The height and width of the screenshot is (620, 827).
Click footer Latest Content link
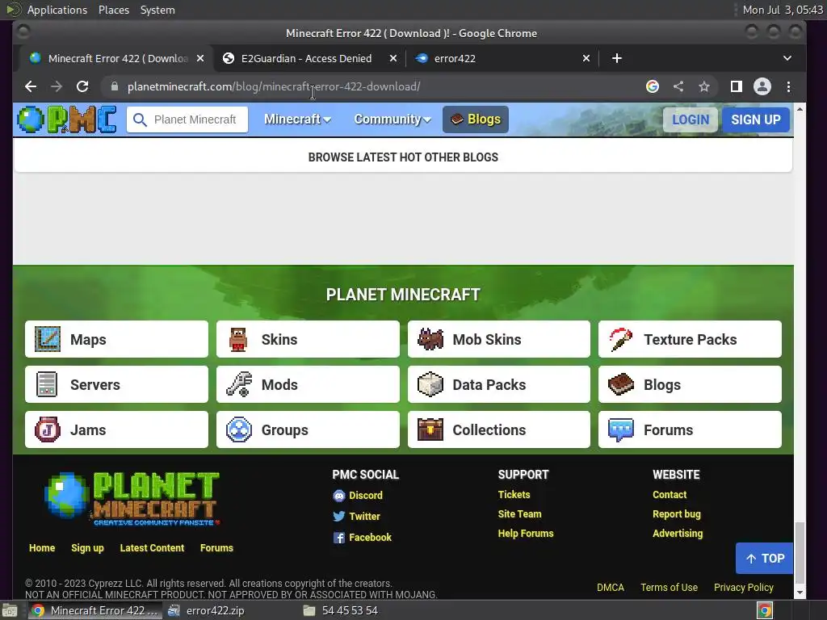point(152,548)
